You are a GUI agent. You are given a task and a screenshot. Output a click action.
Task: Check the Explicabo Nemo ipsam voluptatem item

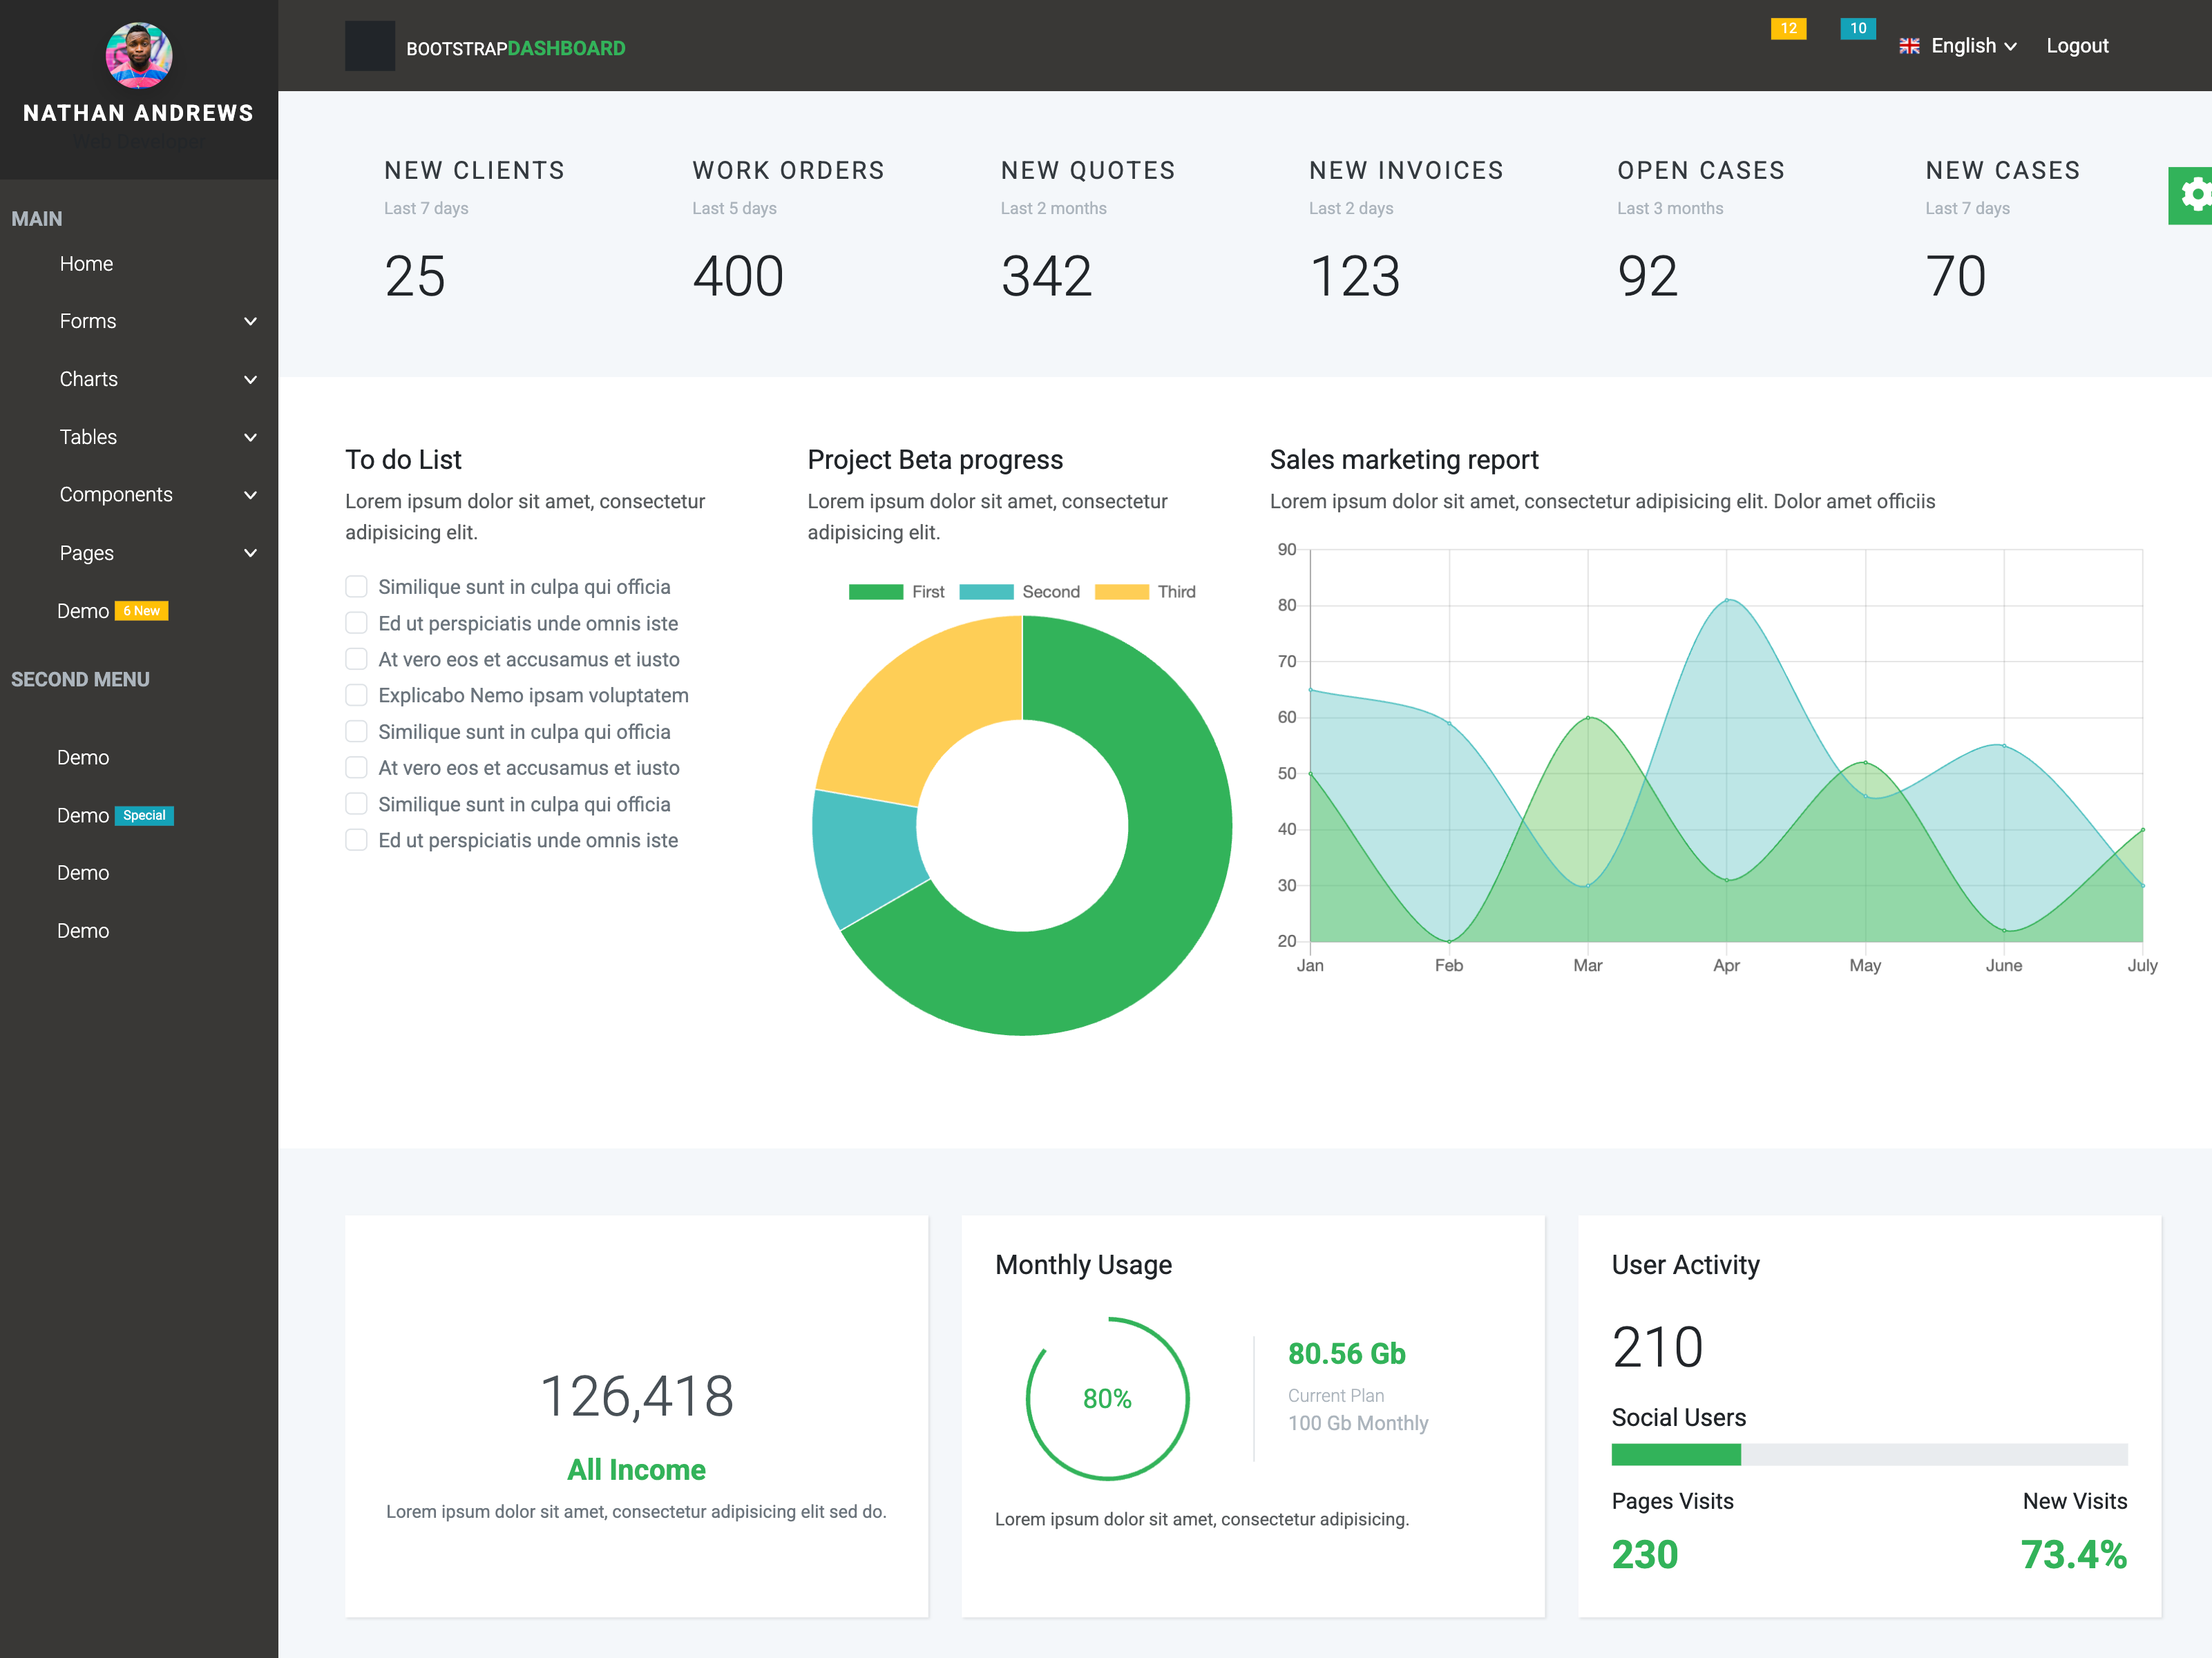point(356,695)
